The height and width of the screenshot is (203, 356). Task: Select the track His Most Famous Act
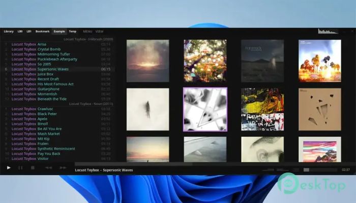pos(58,84)
